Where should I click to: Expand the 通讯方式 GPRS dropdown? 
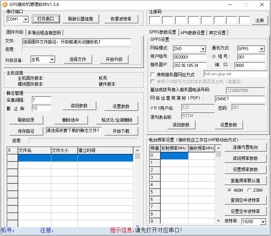(x=262, y=49)
